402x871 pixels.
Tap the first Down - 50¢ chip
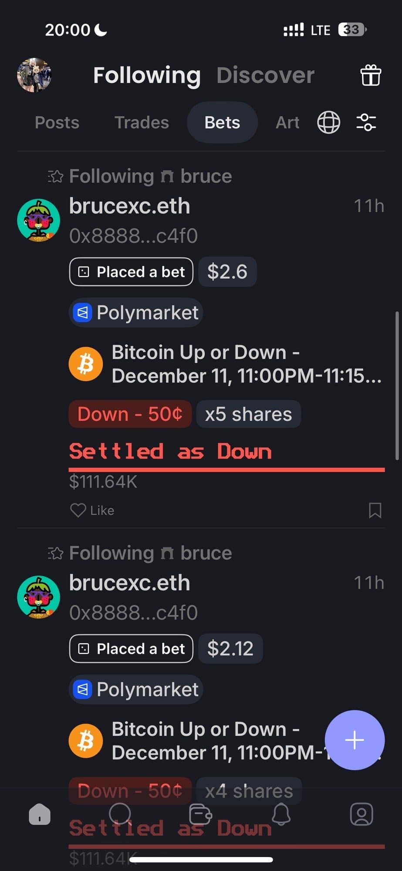click(130, 414)
